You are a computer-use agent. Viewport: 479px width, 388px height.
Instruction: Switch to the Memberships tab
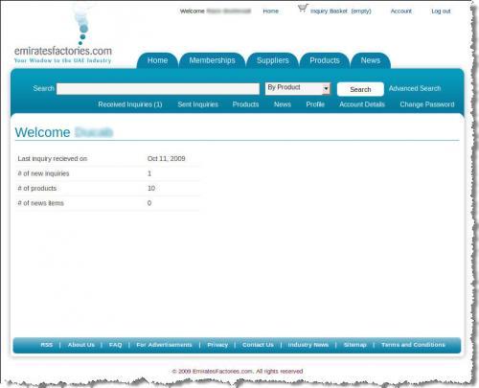(x=212, y=60)
